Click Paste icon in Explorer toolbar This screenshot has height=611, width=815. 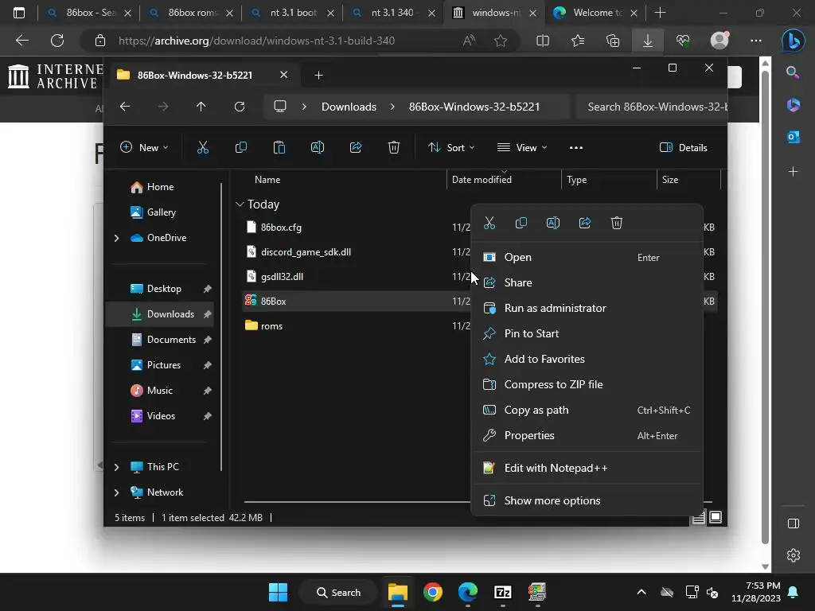pos(279,147)
